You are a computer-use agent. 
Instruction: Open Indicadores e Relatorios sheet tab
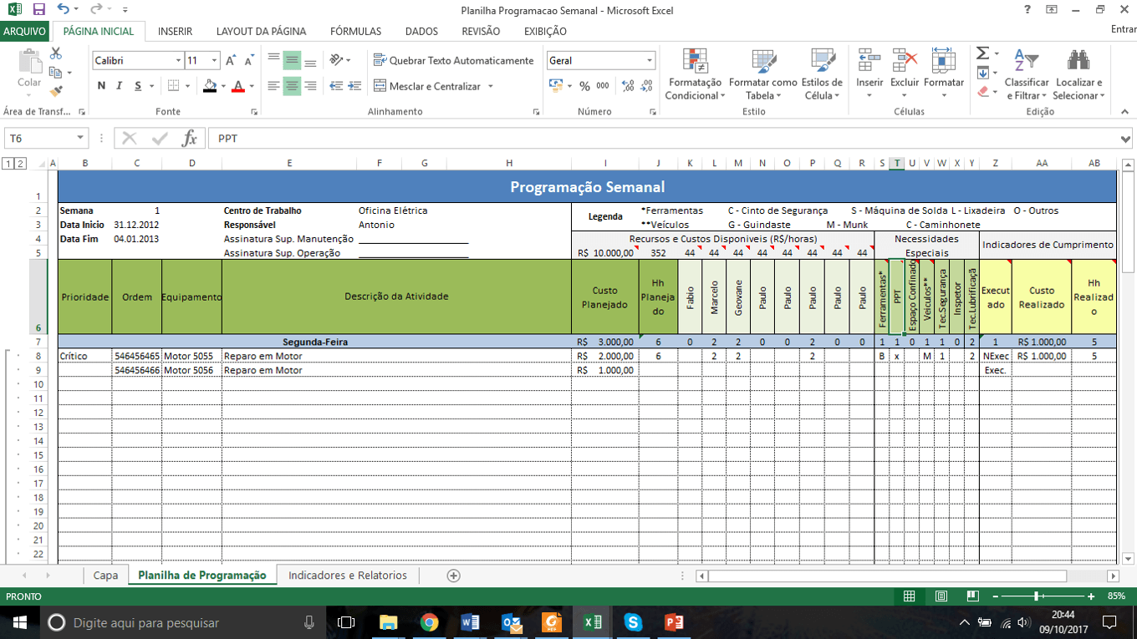tap(348, 576)
